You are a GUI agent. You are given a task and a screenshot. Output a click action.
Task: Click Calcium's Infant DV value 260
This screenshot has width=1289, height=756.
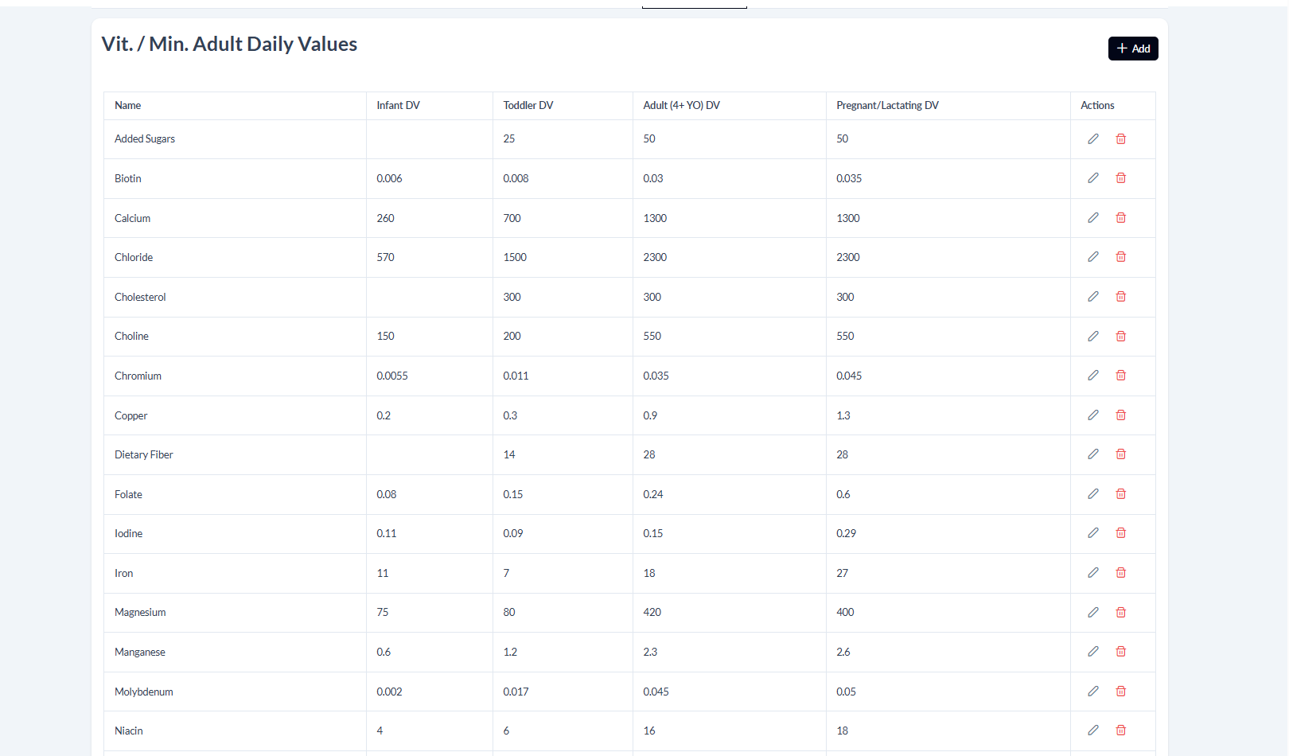pos(385,218)
